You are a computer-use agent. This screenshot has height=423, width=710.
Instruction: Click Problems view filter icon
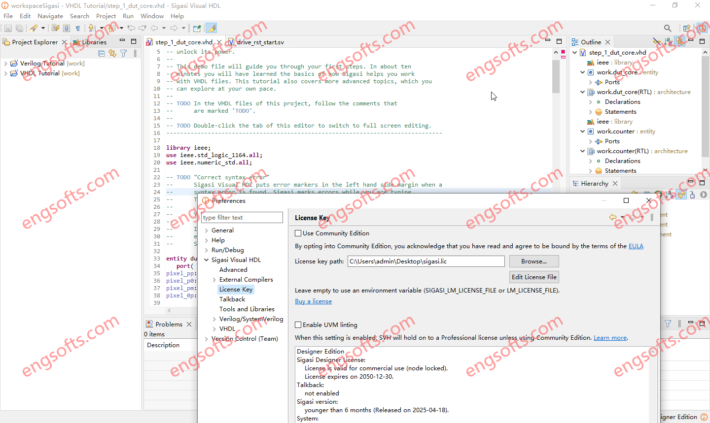coord(668,324)
